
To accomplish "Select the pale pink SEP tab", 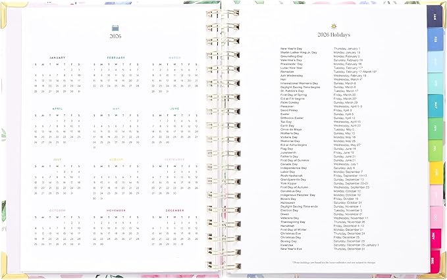I will click(436, 195).
